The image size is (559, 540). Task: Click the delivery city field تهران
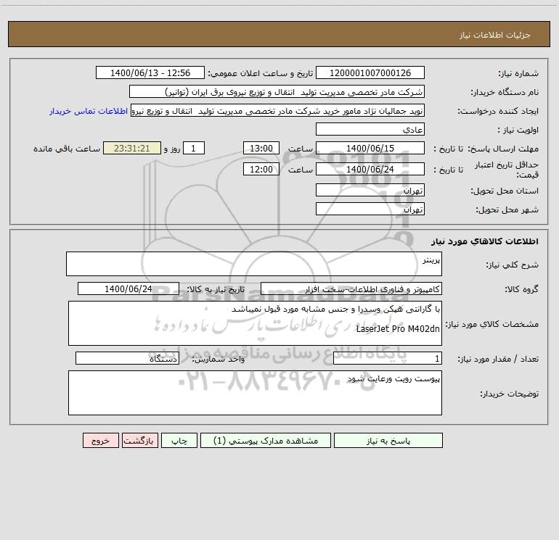point(370,209)
